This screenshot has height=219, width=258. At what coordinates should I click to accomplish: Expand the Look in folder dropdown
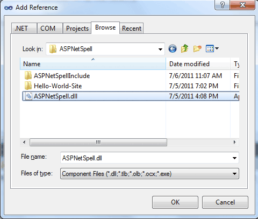pos(160,49)
